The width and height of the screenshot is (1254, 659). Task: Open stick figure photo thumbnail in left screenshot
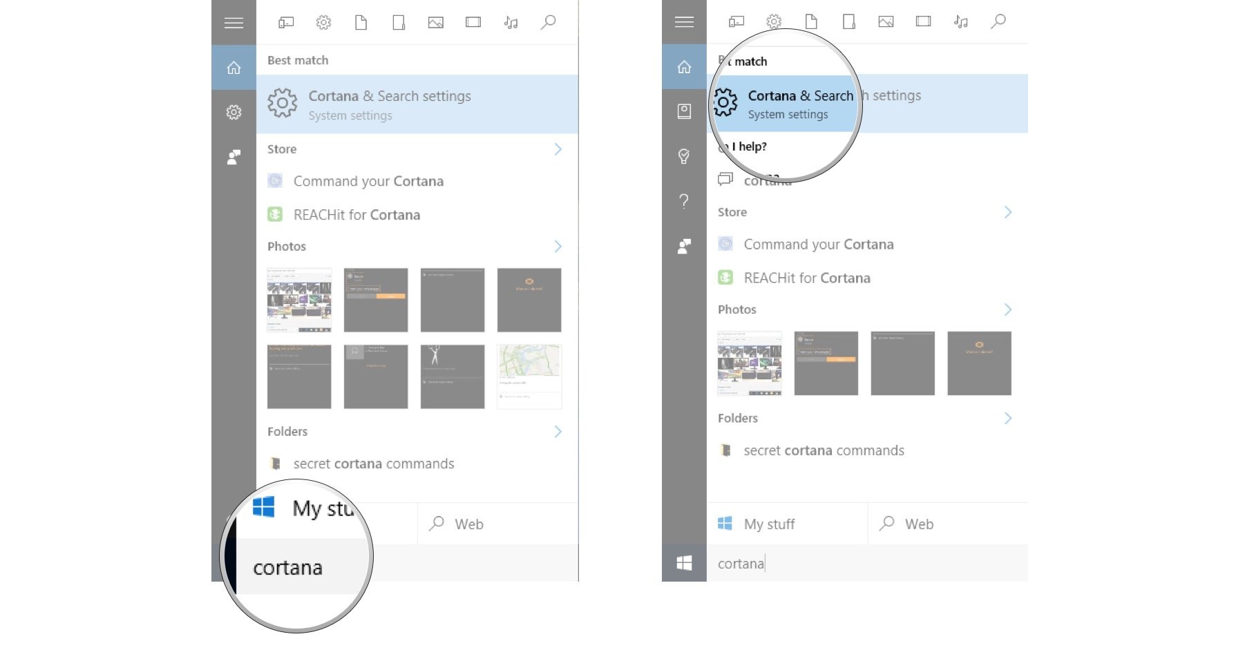tap(453, 376)
